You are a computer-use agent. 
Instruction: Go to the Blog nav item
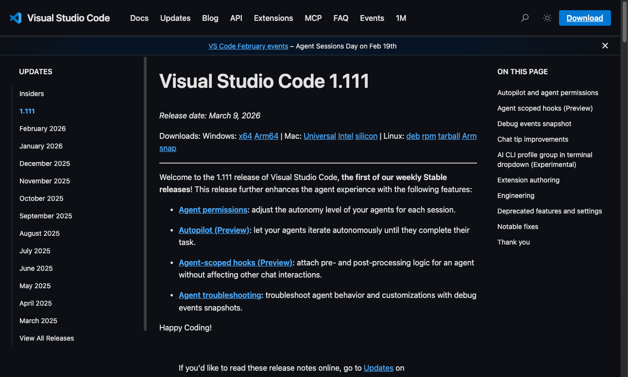pyautogui.click(x=210, y=18)
